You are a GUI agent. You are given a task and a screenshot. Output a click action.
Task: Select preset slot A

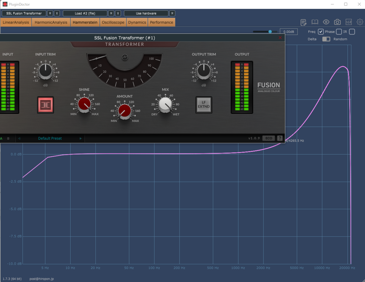pyautogui.click(x=1, y=138)
